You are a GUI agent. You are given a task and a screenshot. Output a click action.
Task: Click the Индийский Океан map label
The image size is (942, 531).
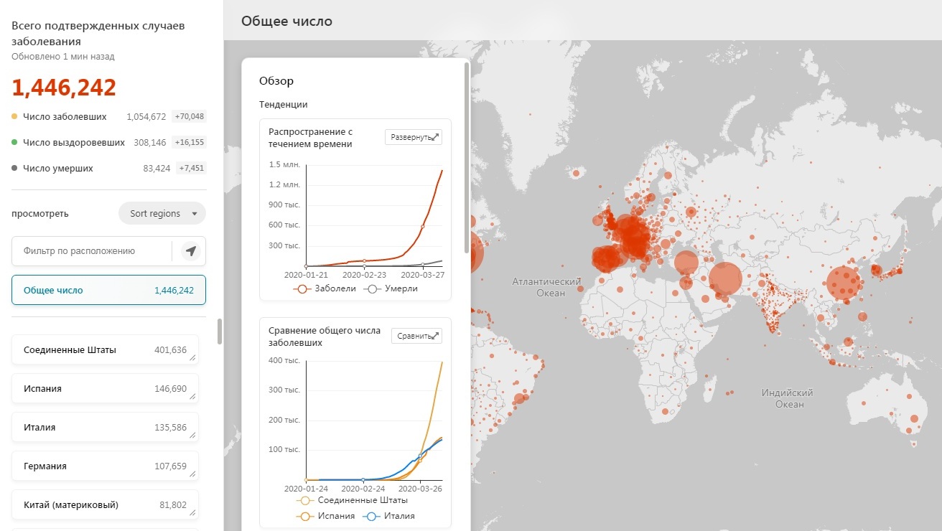(788, 398)
